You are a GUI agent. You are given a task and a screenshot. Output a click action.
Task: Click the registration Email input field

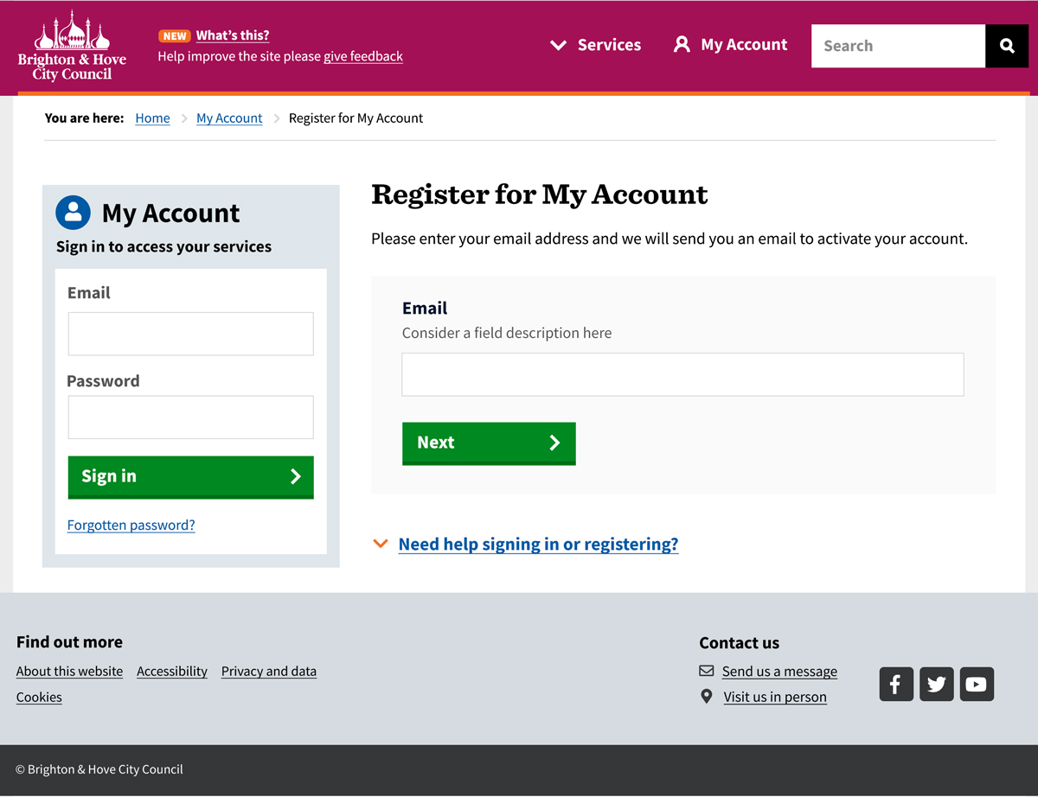coord(682,374)
